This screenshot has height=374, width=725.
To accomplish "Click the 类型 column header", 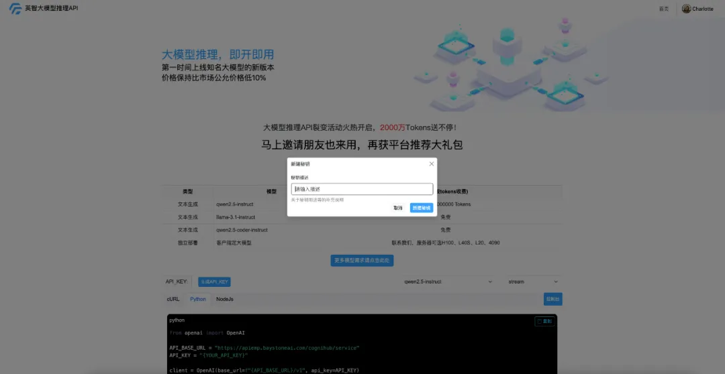I will click(188, 192).
